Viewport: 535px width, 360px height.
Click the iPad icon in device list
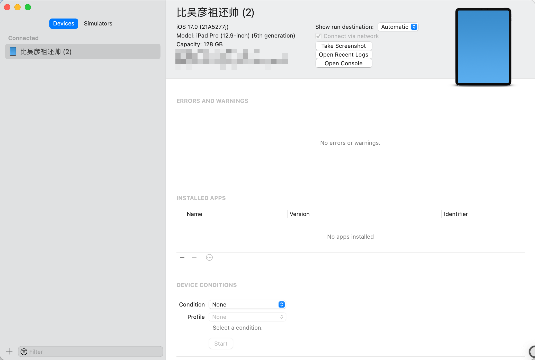pyautogui.click(x=13, y=51)
